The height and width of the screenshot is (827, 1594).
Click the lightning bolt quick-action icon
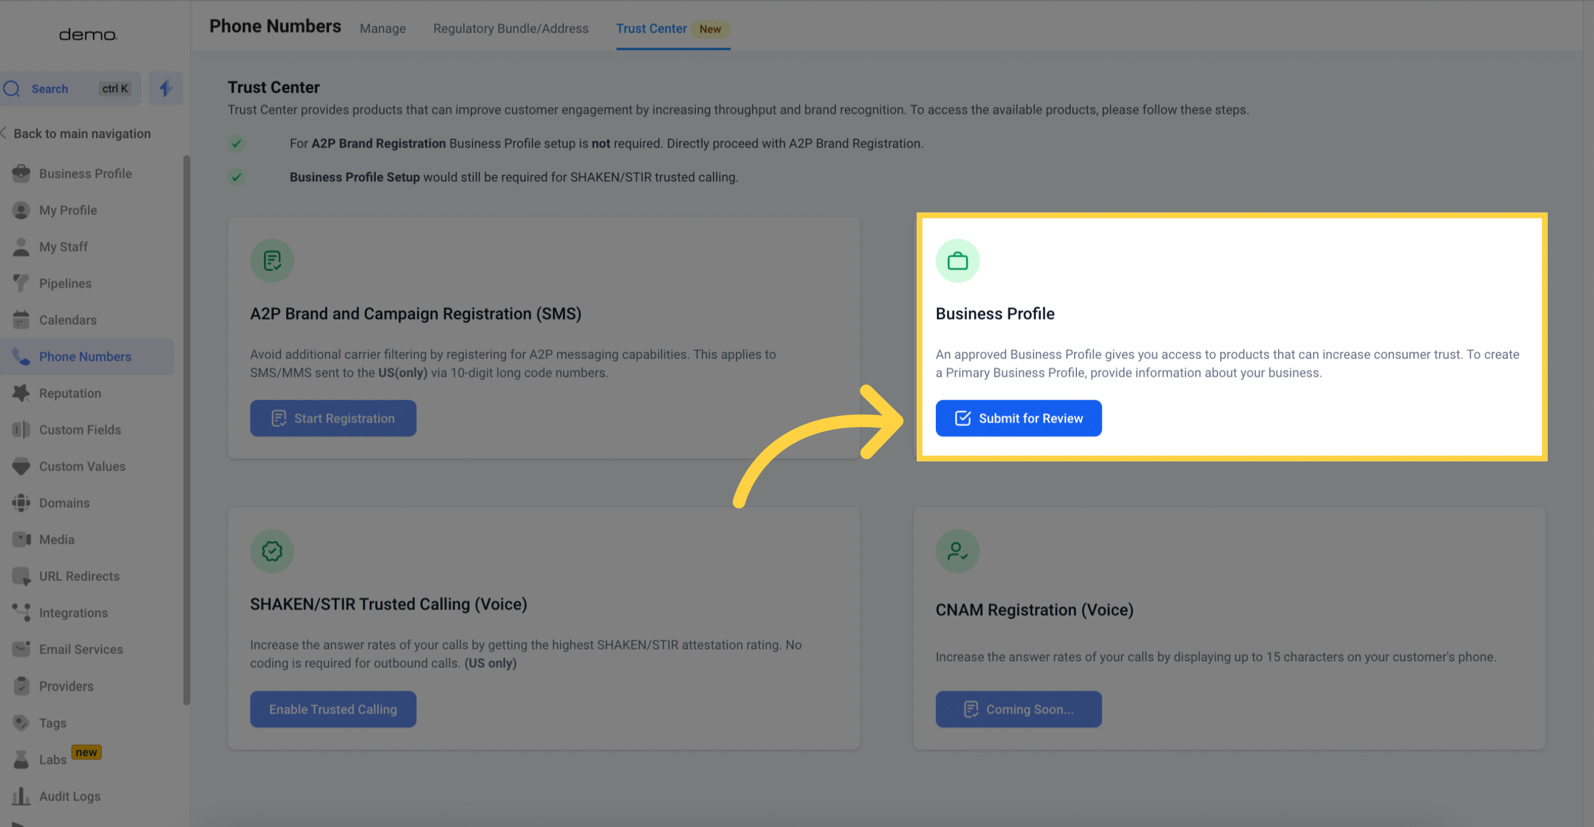point(165,89)
